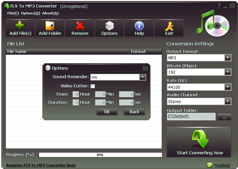Click the MP3 output format value
The height and width of the screenshot is (169, 238).
click(172, 58)
